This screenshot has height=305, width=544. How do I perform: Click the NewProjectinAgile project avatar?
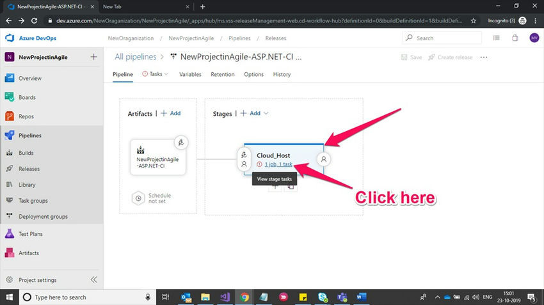pyautogui.click(x=10, y=57)
